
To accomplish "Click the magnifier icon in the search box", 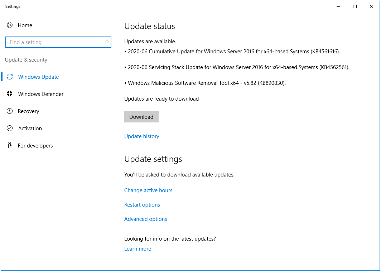I will coord(106,42).
